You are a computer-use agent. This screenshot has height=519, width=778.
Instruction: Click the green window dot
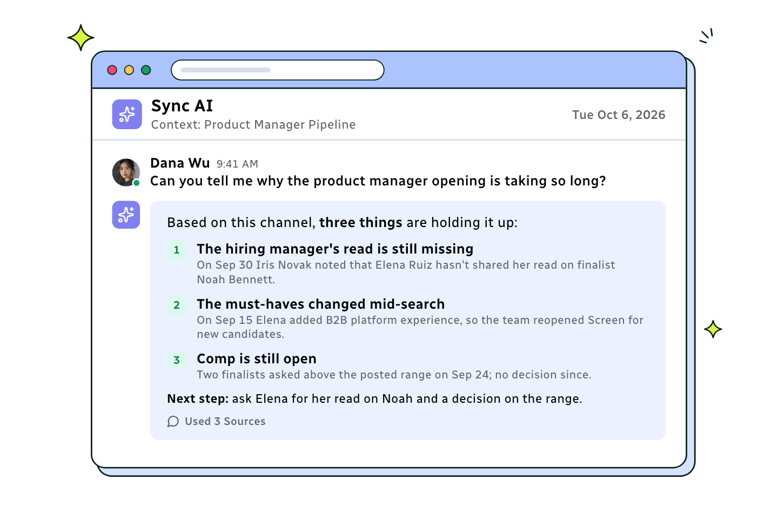tap(146, 70)
